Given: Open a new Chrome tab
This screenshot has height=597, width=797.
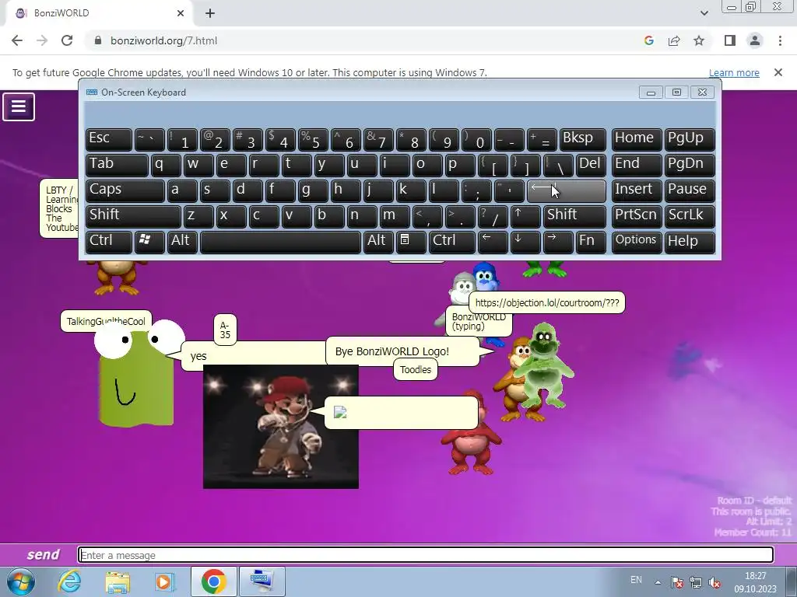Looking at the screenshot, I should 210,14.
